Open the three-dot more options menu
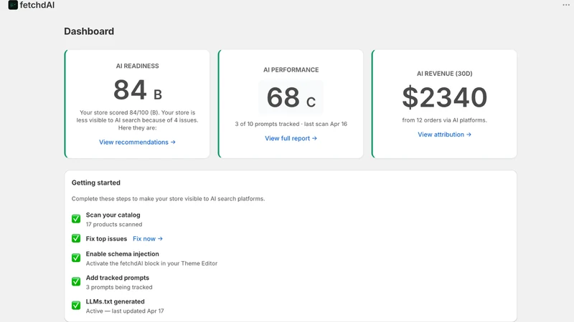 pyautogui.click(x=566, y=5)
